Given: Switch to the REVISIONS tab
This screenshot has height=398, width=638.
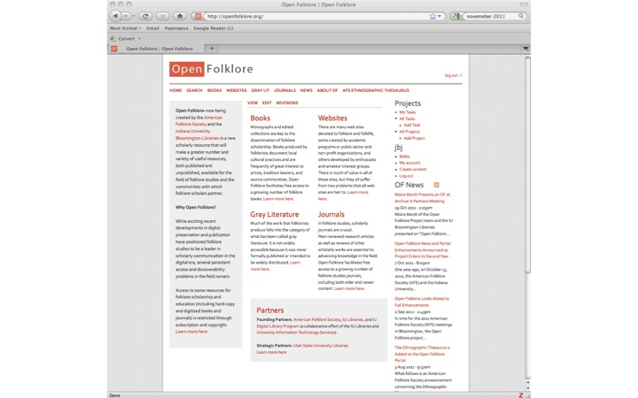Looking at the screenshot, I should point(287,103).
